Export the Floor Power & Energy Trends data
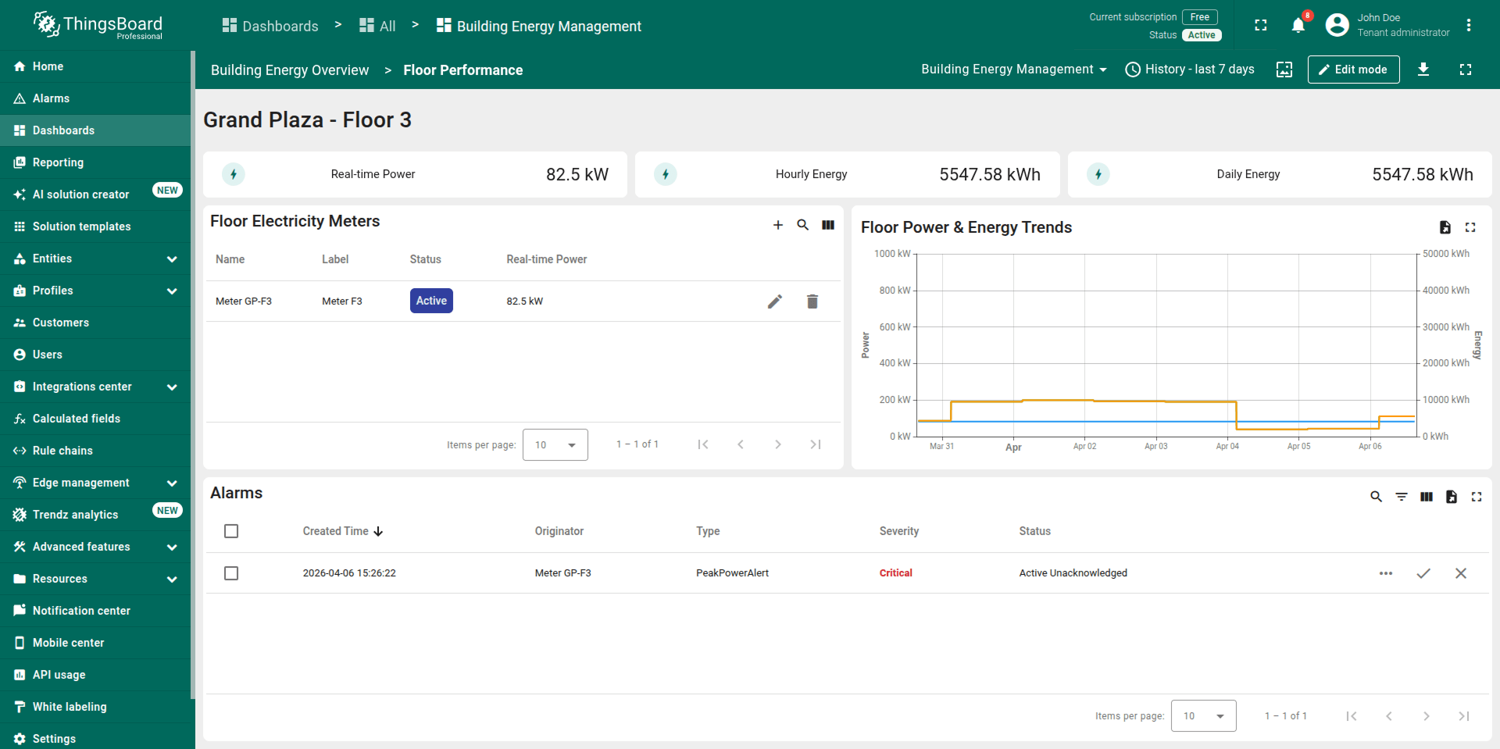The width and height of the screenshot is (1500, 749). tap(1445, 227)
